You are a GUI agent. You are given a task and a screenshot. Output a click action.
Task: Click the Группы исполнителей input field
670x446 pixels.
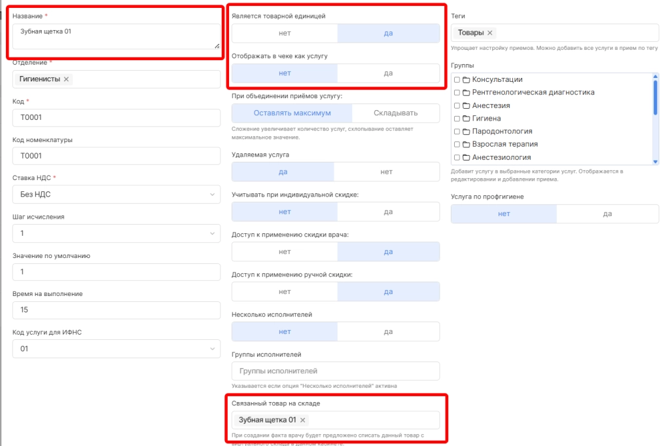[x=336, y=371]
